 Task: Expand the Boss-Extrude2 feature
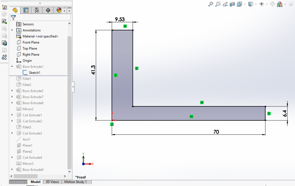[x=12, y=91]
